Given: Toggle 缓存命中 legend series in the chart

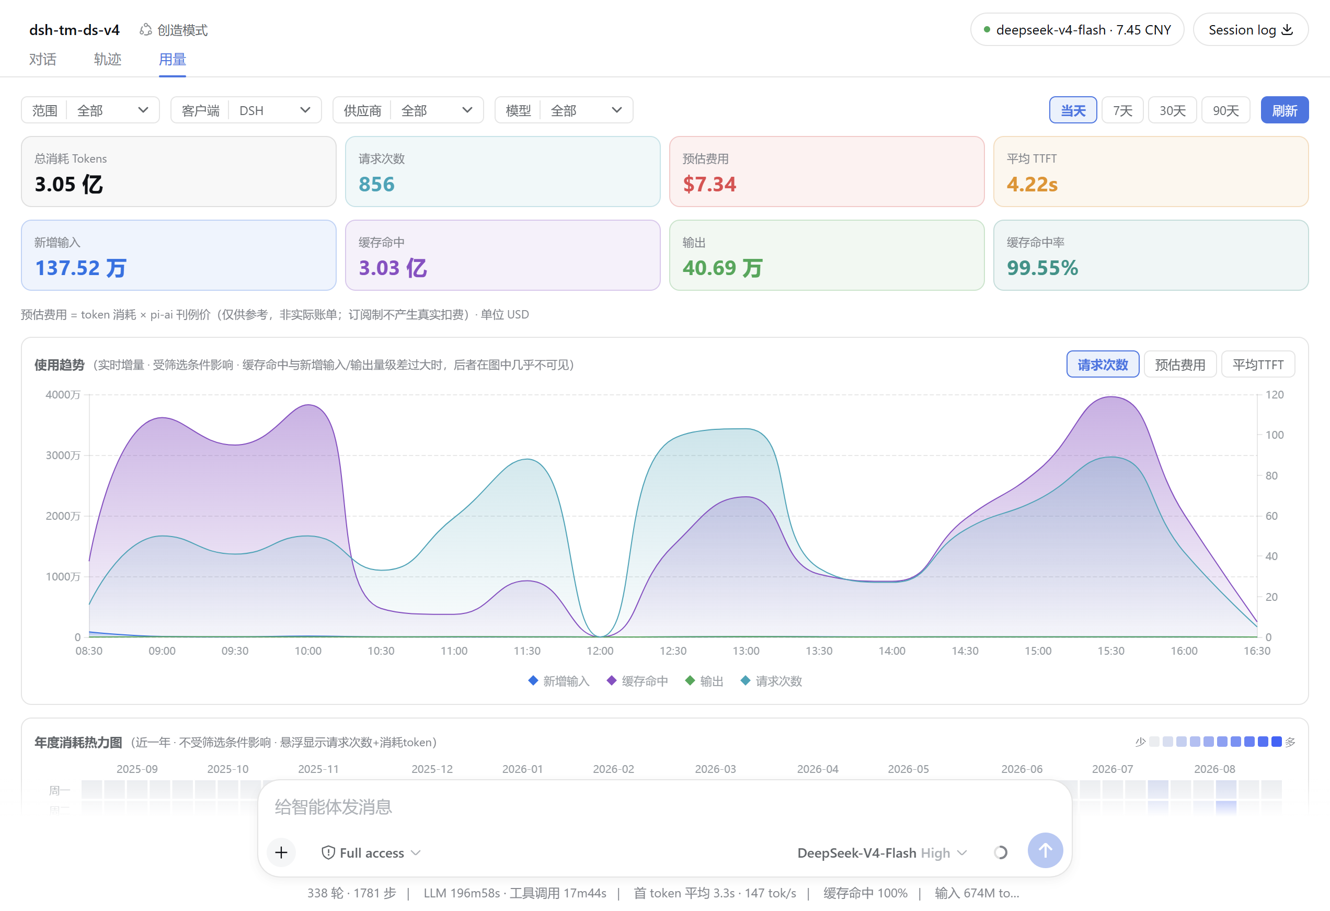Looking at the screenshot, I should coord(637,681).
